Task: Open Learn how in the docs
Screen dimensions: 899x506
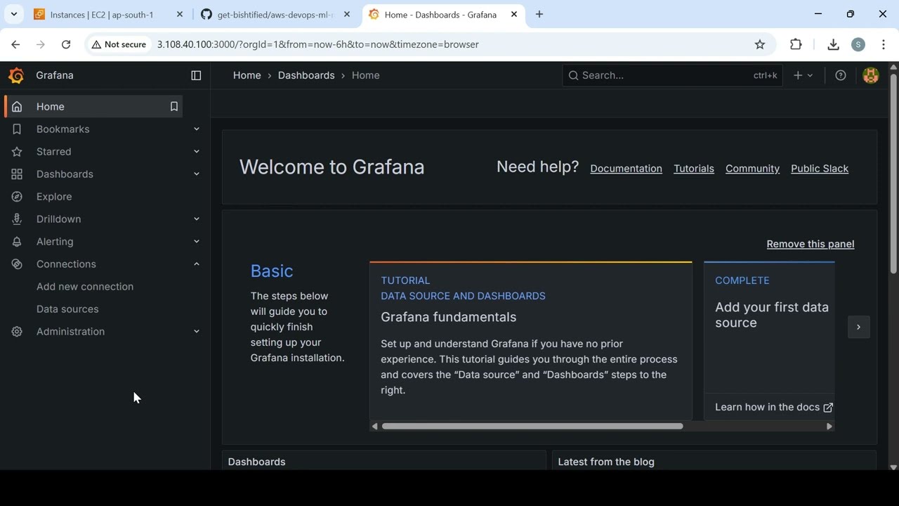Action: click(774, 407)
